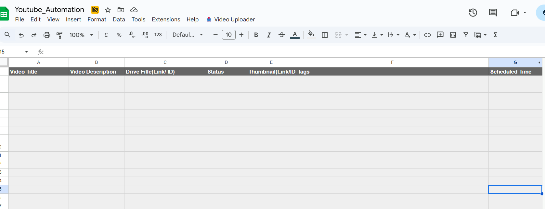
Task: Expand the call options arrow
Action: tap(525, 13)
